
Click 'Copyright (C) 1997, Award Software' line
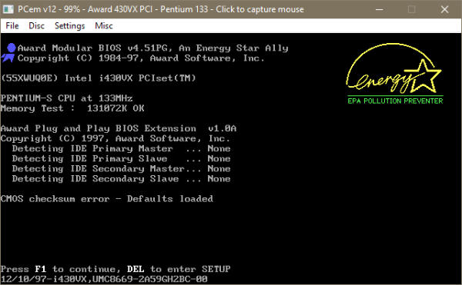115,138
